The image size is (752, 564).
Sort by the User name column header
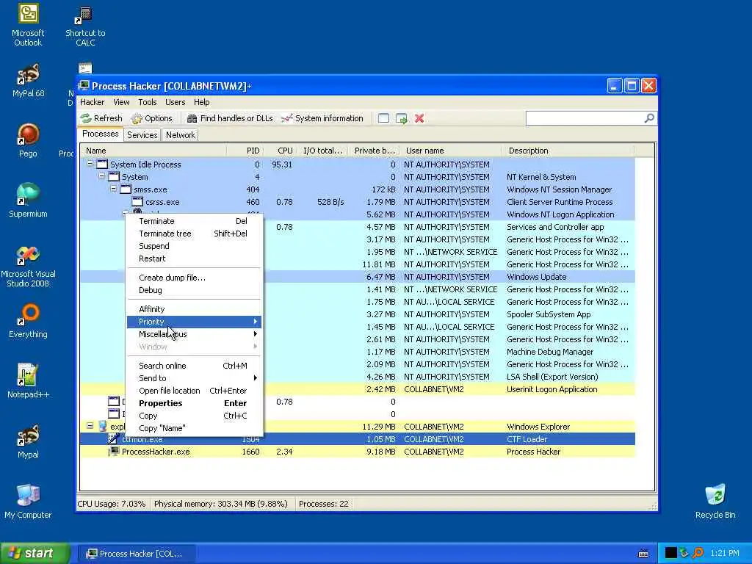450,151
